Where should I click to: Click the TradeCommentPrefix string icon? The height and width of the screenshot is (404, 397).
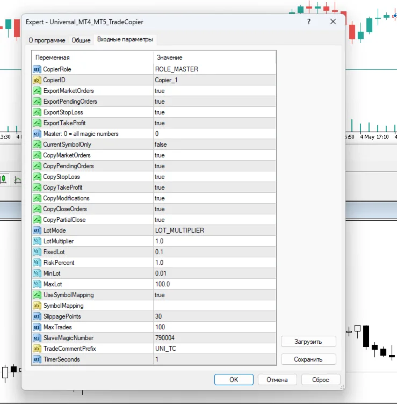(37, 349)
